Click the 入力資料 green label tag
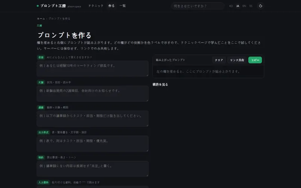Viewport: 301px width, 188px height. tap(43, 182)
